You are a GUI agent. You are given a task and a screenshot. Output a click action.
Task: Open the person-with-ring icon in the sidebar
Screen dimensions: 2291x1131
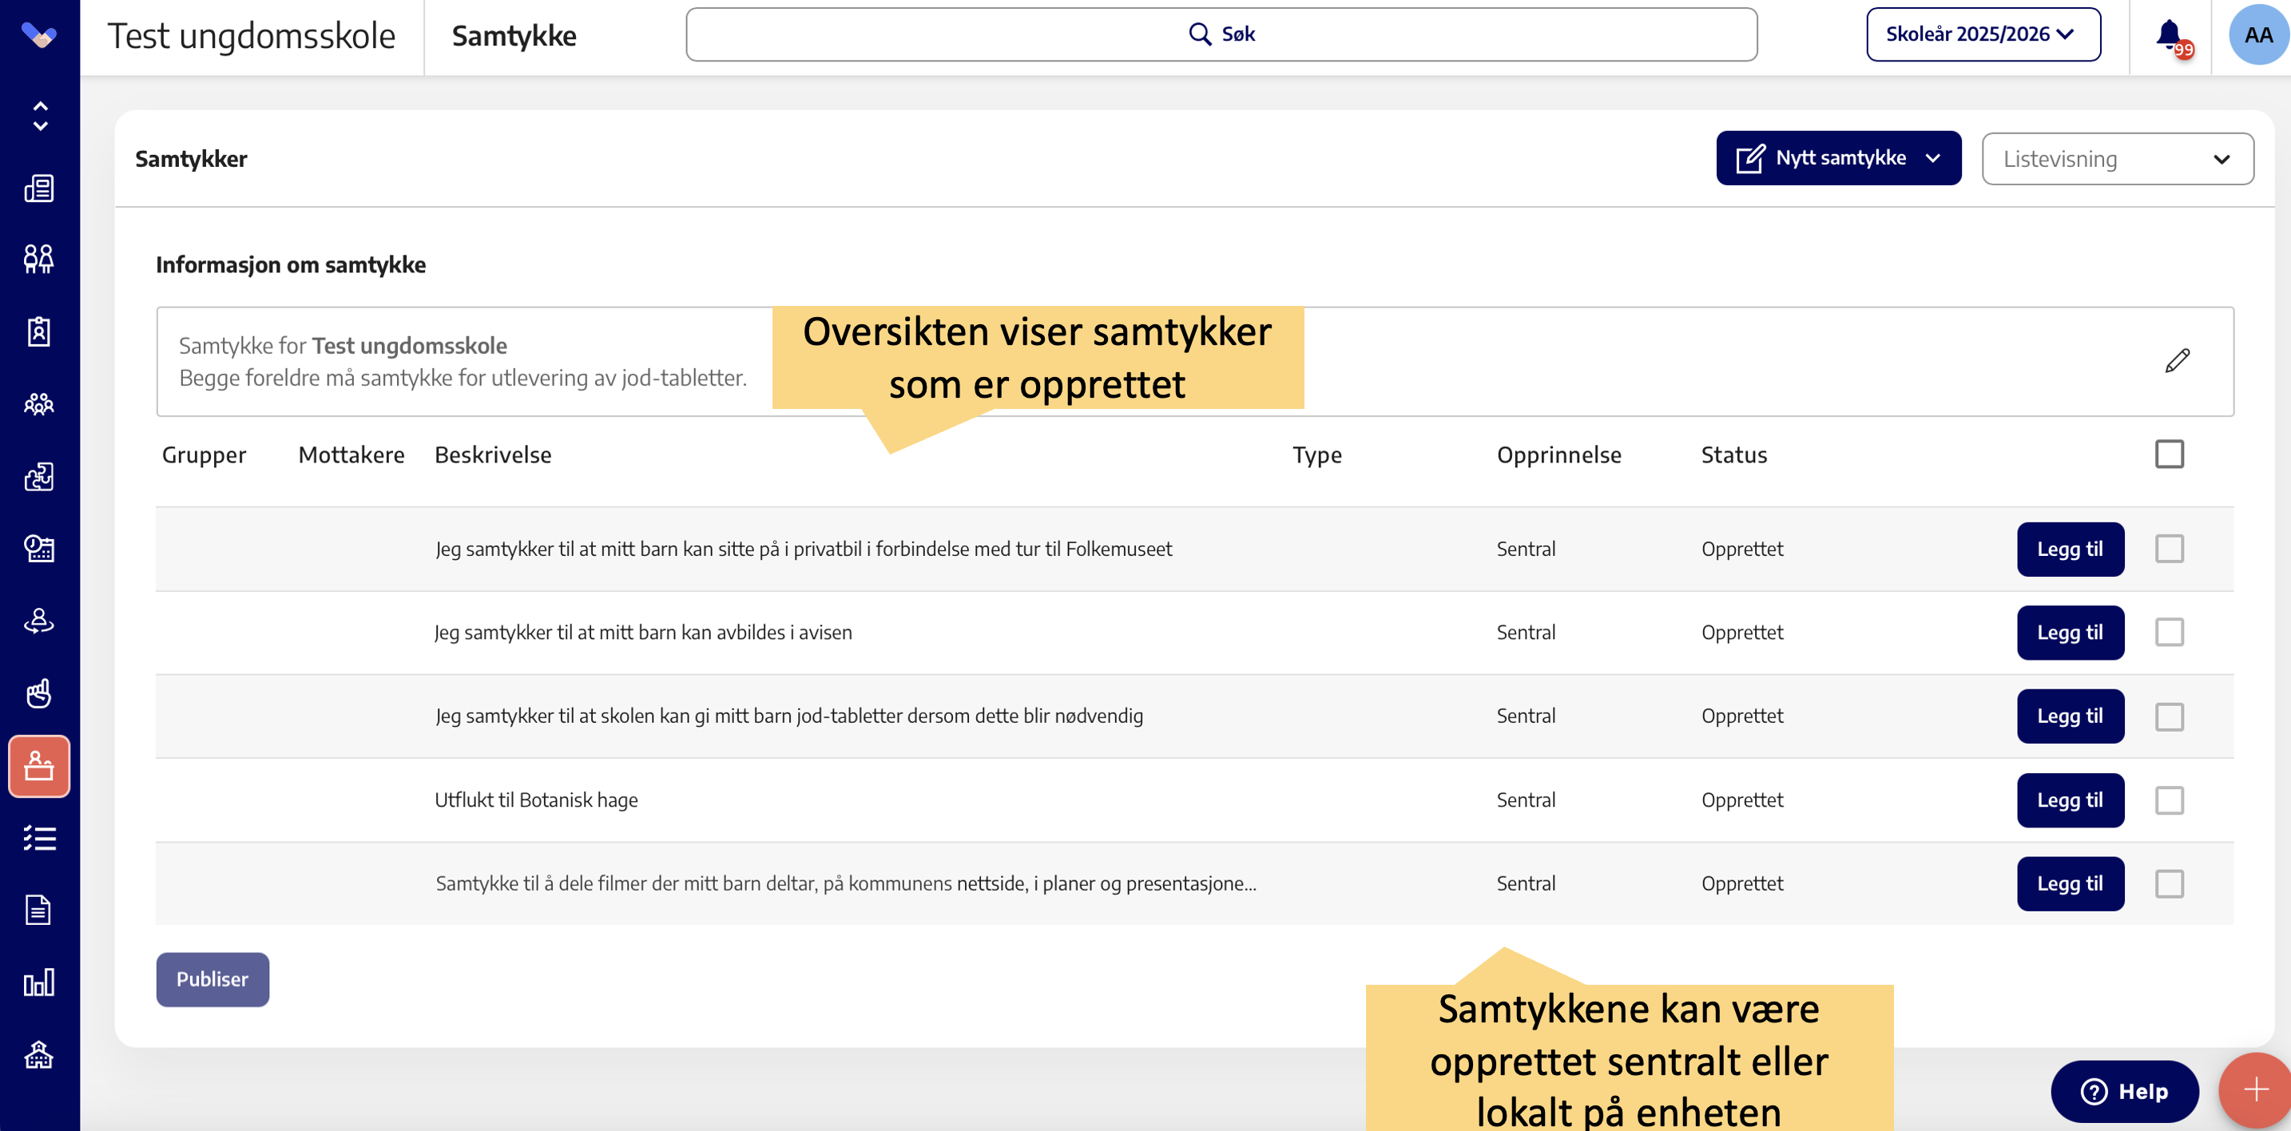[39, 621]
